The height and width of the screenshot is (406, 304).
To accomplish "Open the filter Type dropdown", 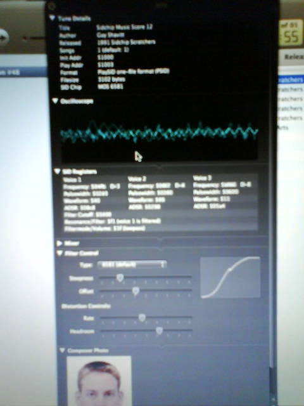I will pos(132,265).
